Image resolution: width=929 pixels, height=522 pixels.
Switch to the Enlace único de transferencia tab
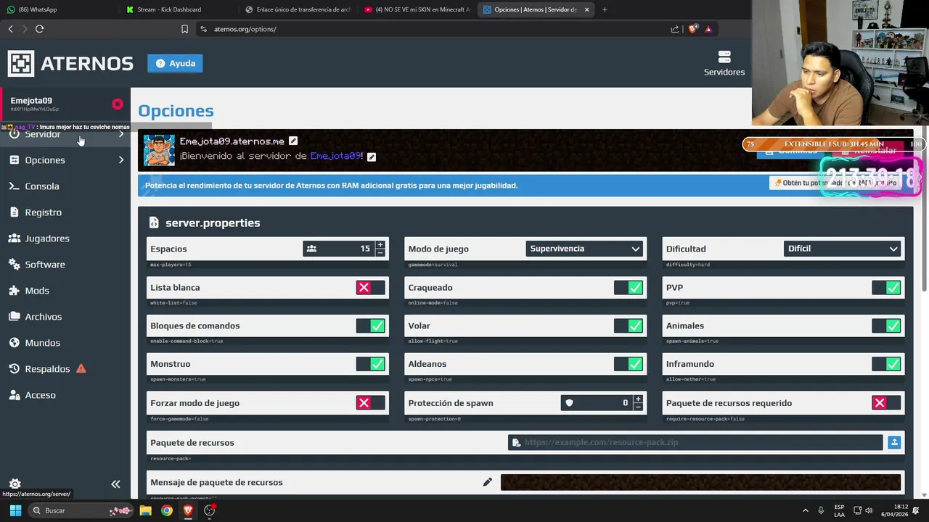tap(298, 9)
